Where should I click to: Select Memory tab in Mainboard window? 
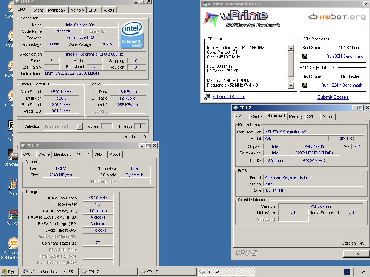[296, 116]
